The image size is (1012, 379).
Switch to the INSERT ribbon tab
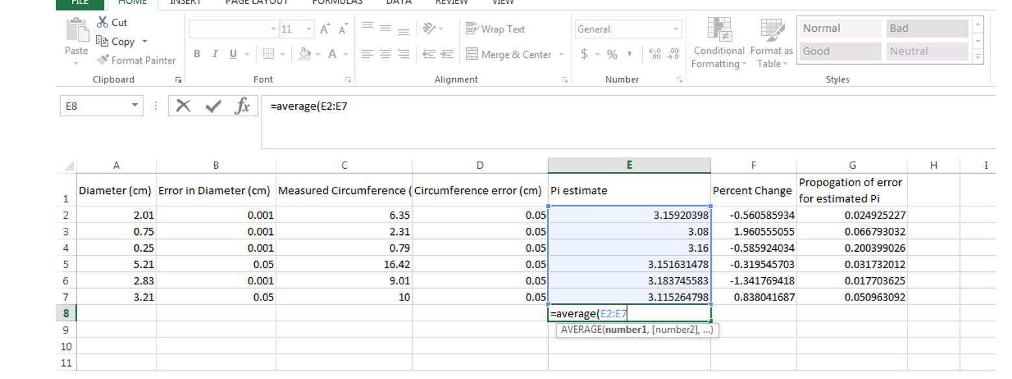tap(186, 3)
